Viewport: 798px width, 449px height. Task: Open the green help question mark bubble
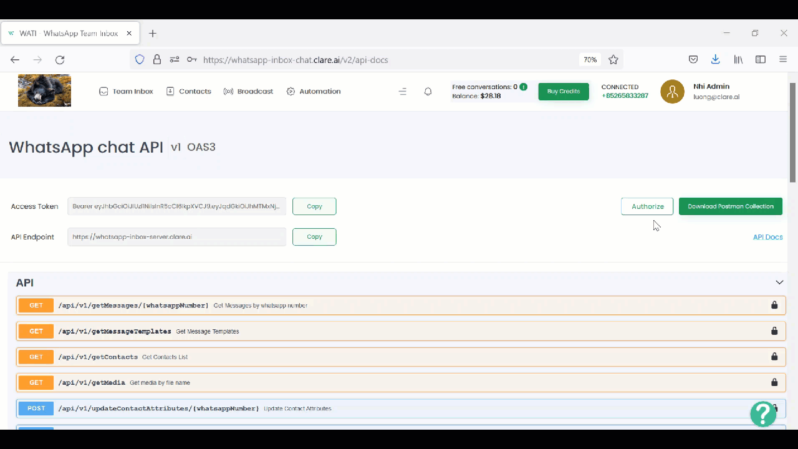coord(763,413)
